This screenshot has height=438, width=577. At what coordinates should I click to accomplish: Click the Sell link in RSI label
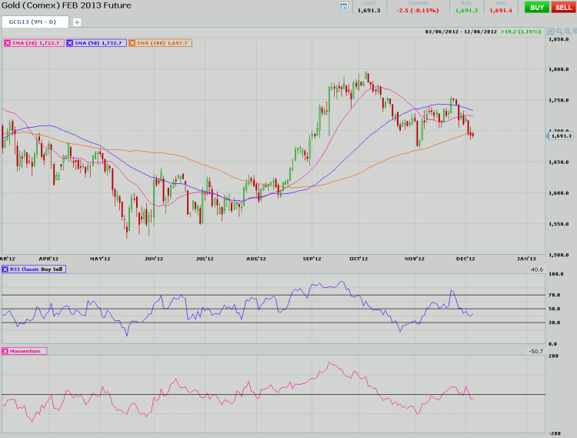point(58,269)
